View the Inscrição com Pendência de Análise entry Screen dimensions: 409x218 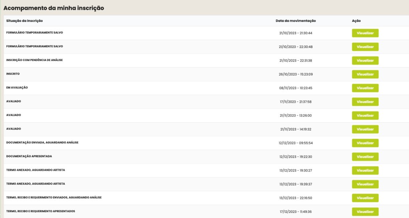point(365,61)
